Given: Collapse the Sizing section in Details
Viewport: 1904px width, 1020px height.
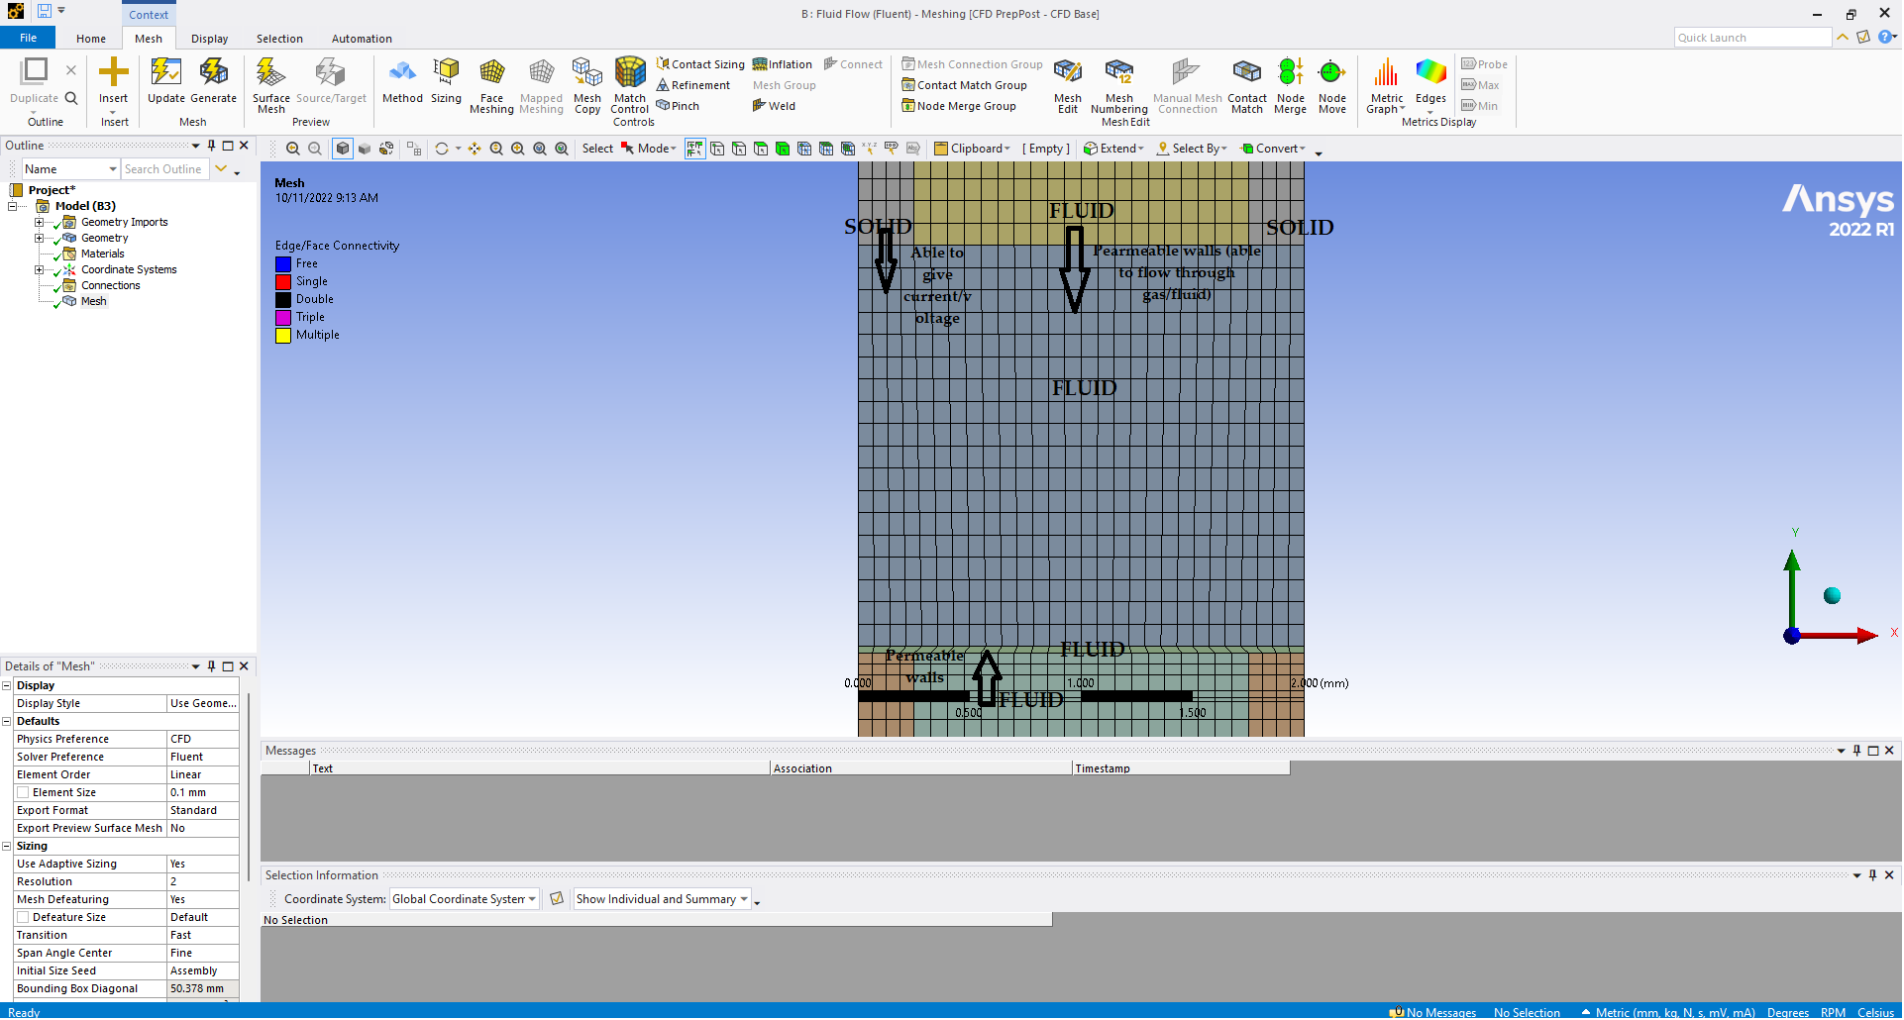Looking at the screenshot, I should 7,847.
